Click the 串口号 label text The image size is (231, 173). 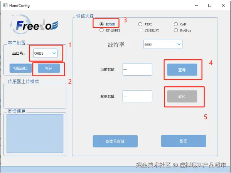click(x=19, y=53)
